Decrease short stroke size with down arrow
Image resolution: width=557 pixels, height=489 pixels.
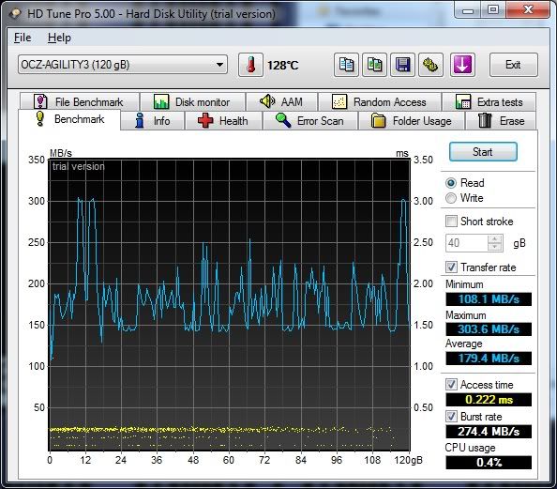click(x=494, y=247)
